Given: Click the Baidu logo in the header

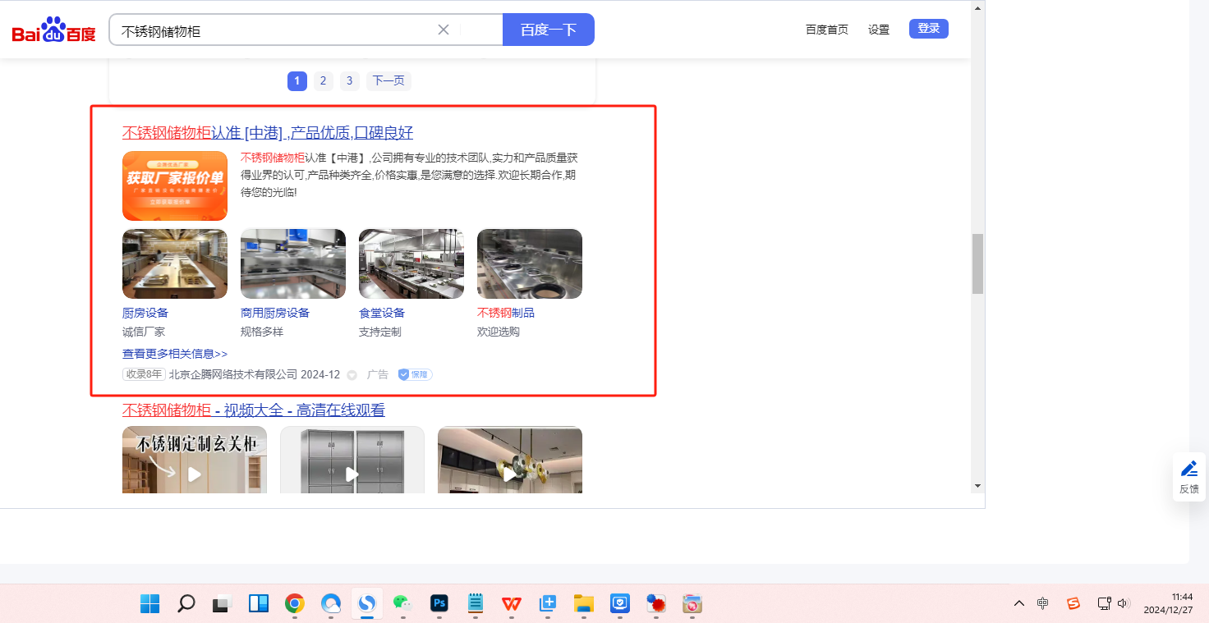Looking at the screenshot, I should (x=53, y=30).
